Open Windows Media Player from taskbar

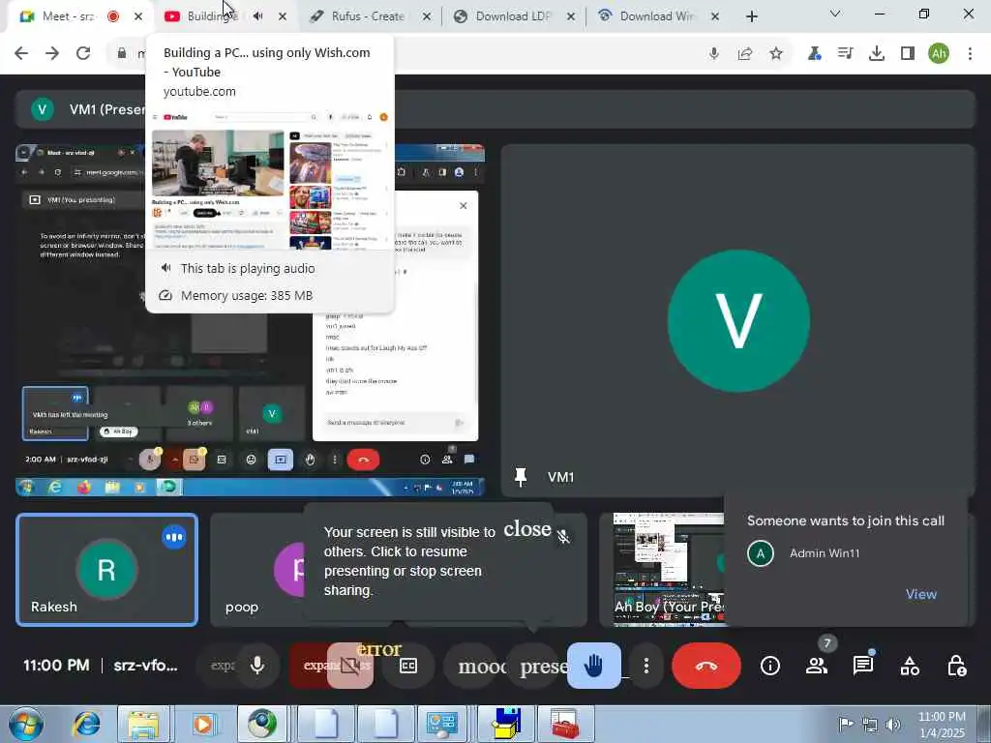pos(203,725)
